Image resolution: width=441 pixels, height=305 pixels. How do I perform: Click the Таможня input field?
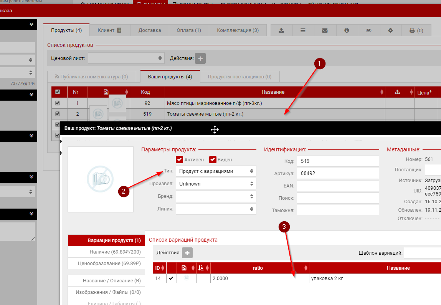coord(338,210)
